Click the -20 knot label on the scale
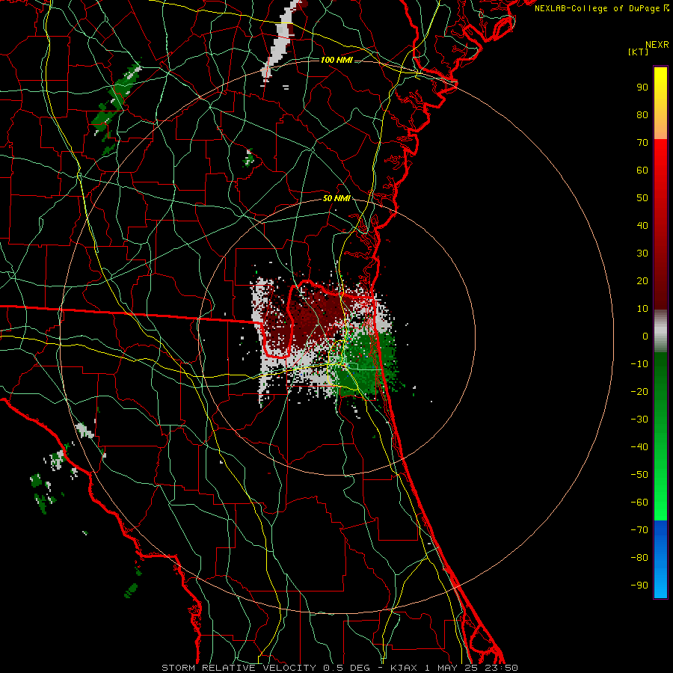The width and height of the screenshot is (673, 673). click(x=639, y=392)
